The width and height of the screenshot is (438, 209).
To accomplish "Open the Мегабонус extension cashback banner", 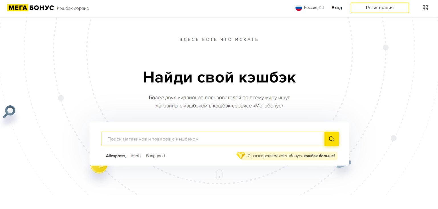I will point(287,156).
